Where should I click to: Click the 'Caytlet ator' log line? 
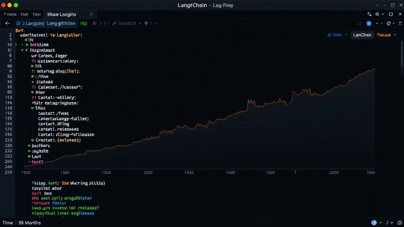pyautogui.click(x=47, y=188)
